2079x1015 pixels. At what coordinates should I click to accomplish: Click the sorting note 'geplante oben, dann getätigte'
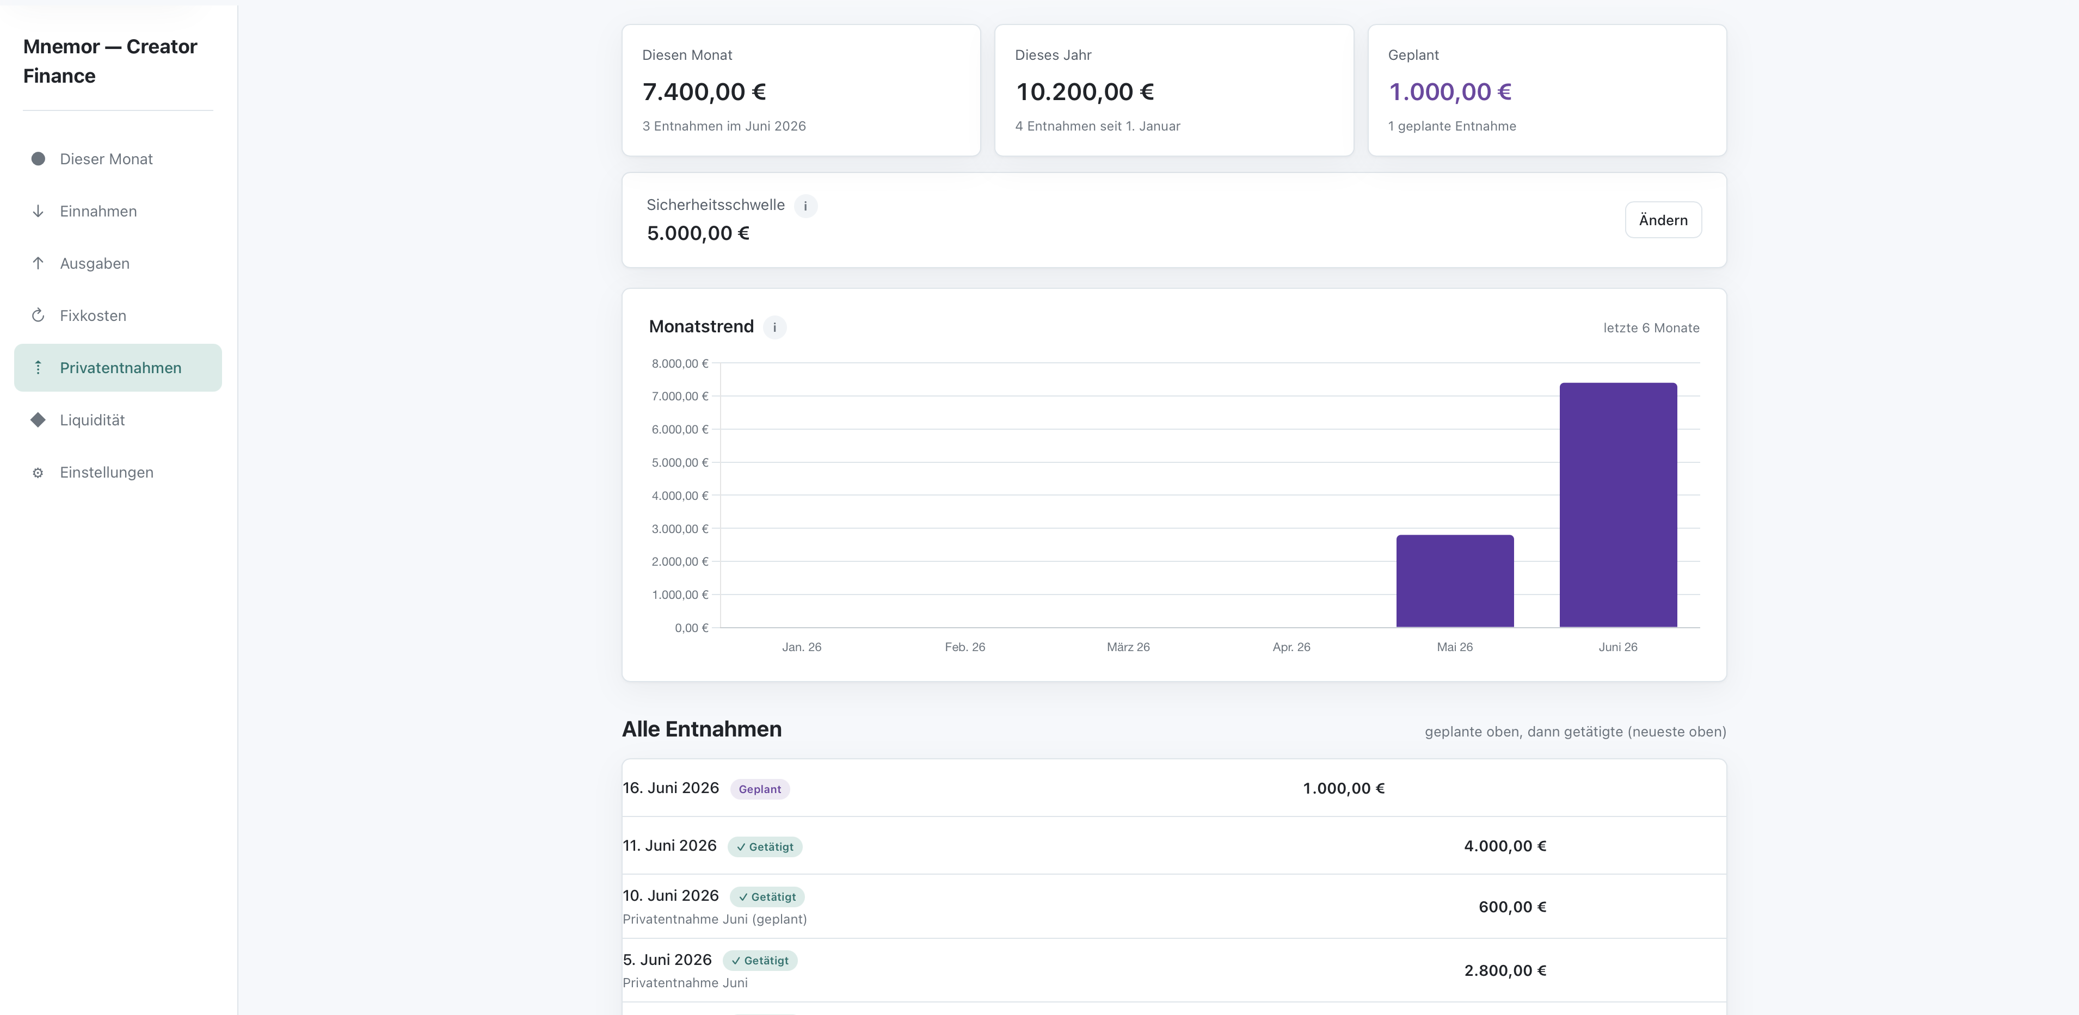1574,732
